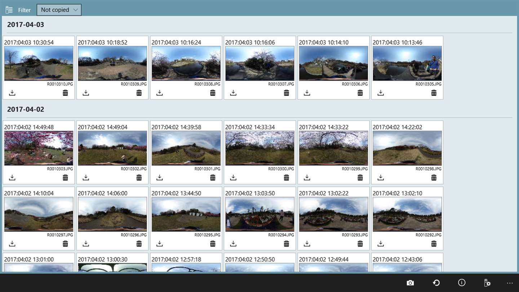Open the camera settings icon in bottom bar
The width and height of the screenshot is (519, 292).
487,283
